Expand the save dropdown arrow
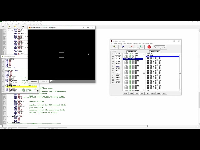The height and width of the screenshot is (150, 200). pyautogui.click(x=27, y=27)
